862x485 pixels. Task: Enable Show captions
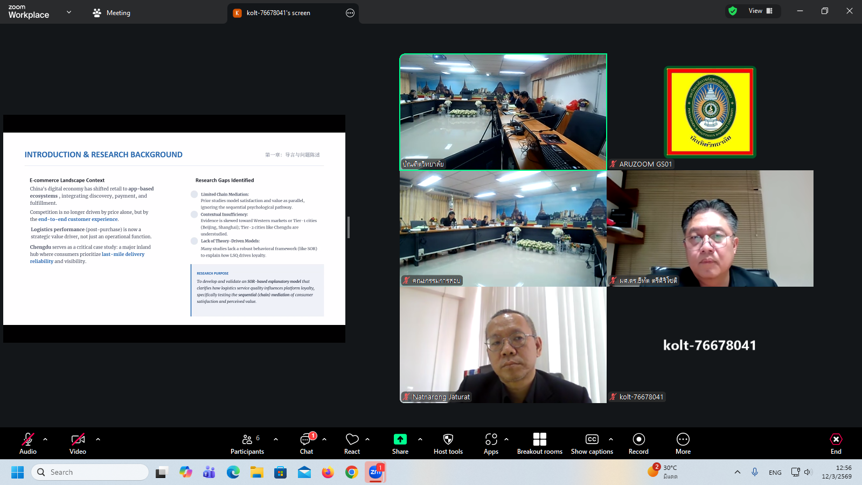[592, 444]
